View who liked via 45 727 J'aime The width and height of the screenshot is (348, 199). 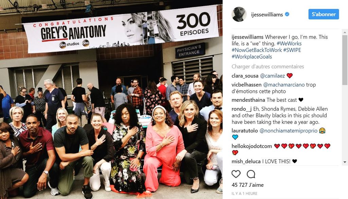tap(248, 185)
